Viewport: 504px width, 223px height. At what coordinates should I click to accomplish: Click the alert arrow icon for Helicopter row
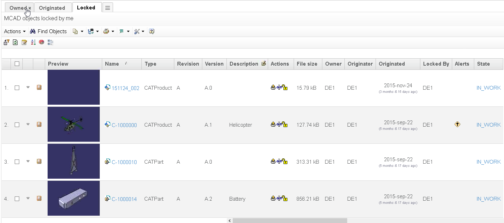457,124
